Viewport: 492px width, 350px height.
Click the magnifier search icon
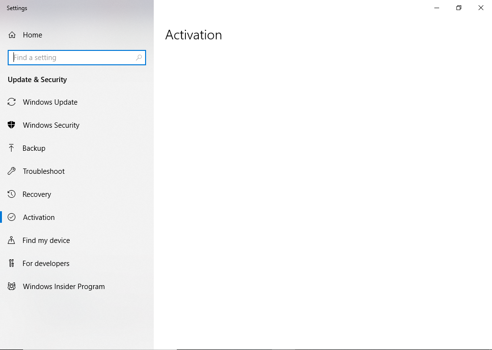[139, 58]
